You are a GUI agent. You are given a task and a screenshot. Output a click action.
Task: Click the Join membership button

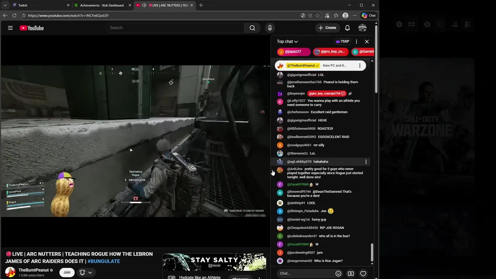(67, 272)
